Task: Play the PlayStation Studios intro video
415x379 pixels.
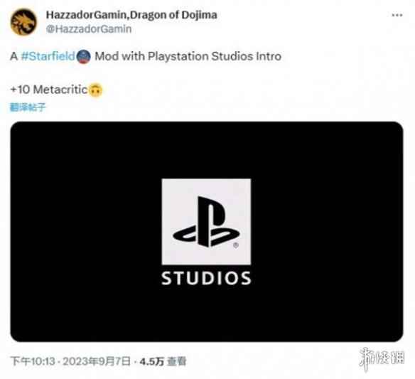Action: tap(207, 232)
